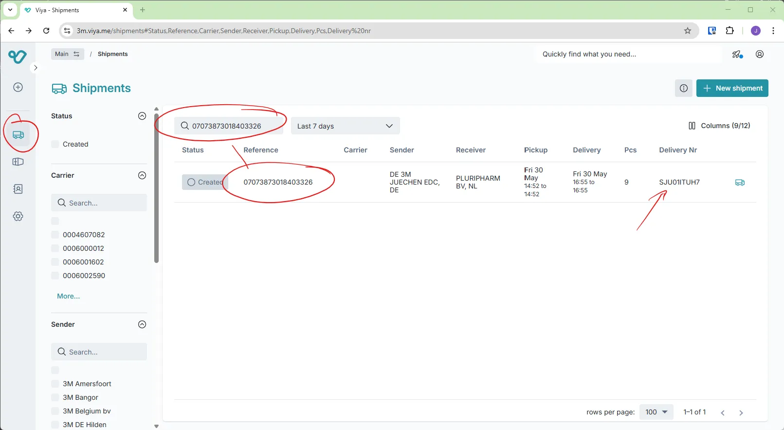Click the More... carrier link
This screenshot has height=430, width=784.
pyautogui.click(x=68, y=296)
